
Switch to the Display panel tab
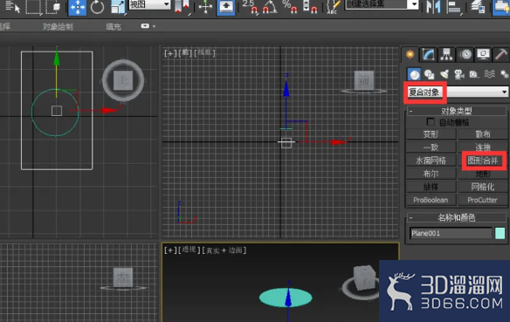point(483,54)
